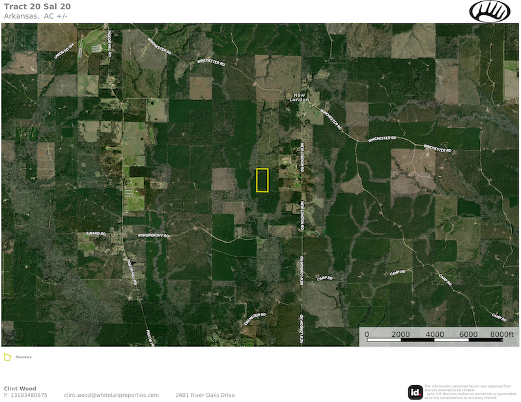Click the S Ward Rd label

click(96, 232)
